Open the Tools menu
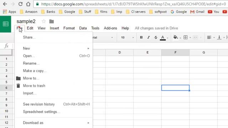Screen dimensions: 228x128 click(x=95, y=28)
